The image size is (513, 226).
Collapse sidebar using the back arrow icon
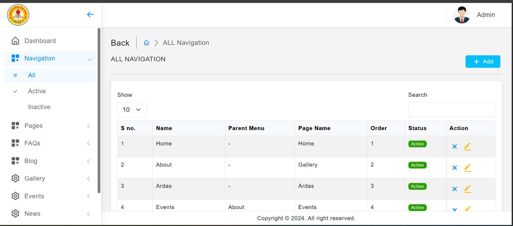pos(90,14)
